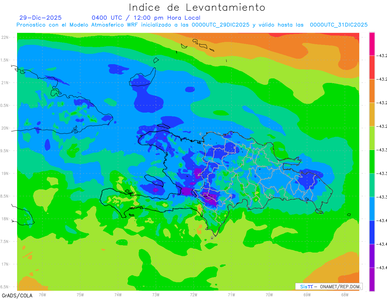
Task: Pick the royal blue colorbar swatch
Action: pyautogui.click(x=372, y=232)
